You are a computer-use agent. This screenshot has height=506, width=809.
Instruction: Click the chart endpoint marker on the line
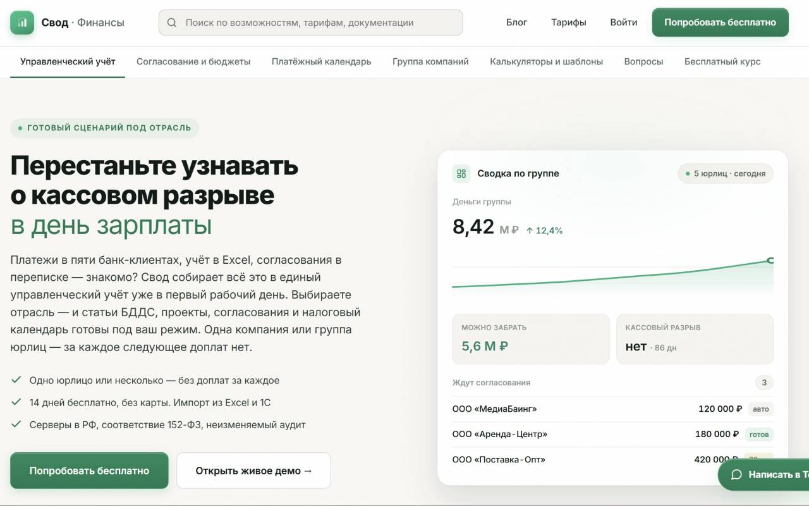pos(770,261)
